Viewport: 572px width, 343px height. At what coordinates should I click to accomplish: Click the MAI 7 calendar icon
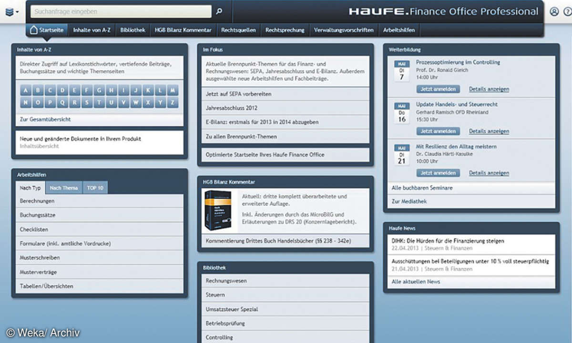pyautogui.click(x=401, y=71)
